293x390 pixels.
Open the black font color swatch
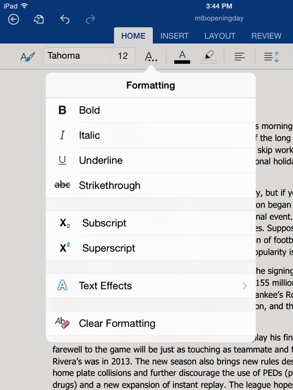[182, 57]
